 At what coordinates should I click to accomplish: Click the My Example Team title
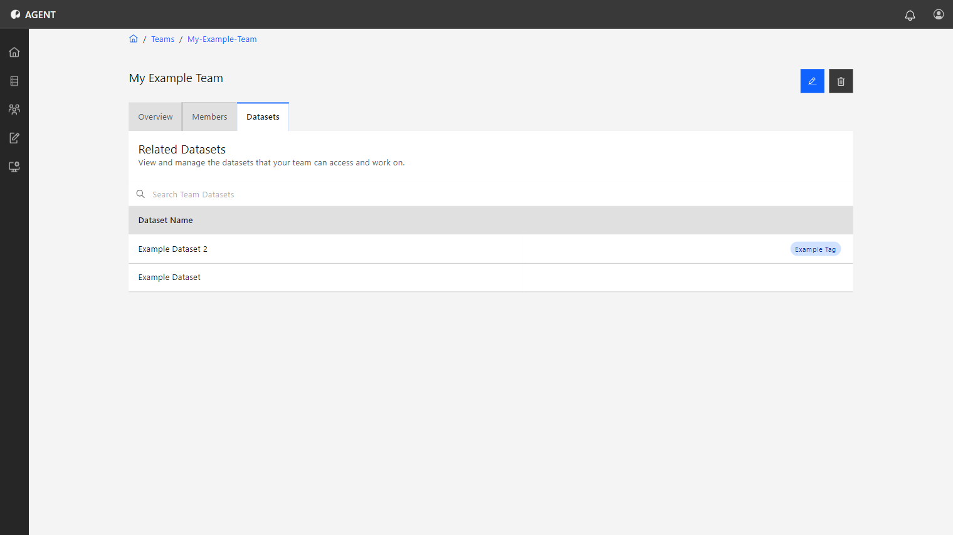coord(176,78)
